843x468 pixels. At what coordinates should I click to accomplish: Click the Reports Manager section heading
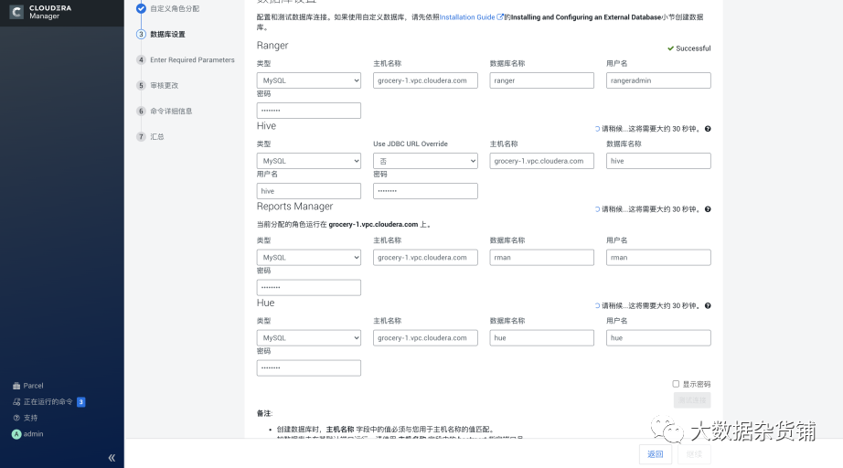point(294,207)
